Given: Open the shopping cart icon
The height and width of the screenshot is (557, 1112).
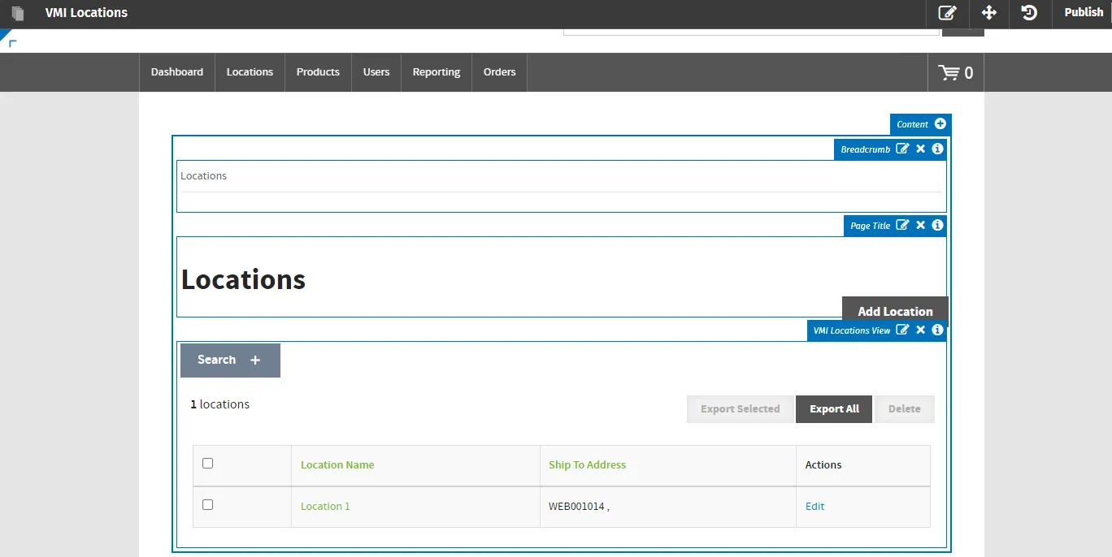Looking at the screenshot, I should pos(949,73).
